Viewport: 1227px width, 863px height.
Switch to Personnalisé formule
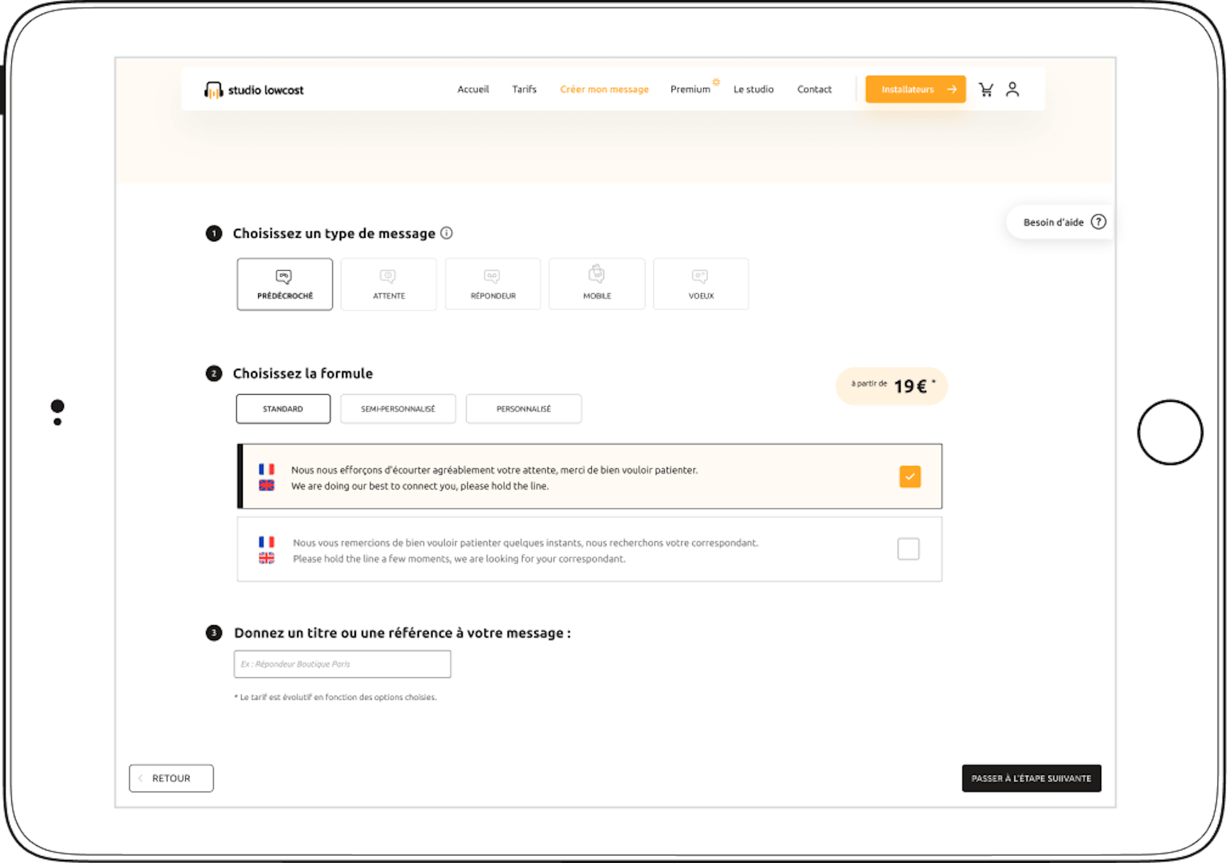[x=524, y=409]
